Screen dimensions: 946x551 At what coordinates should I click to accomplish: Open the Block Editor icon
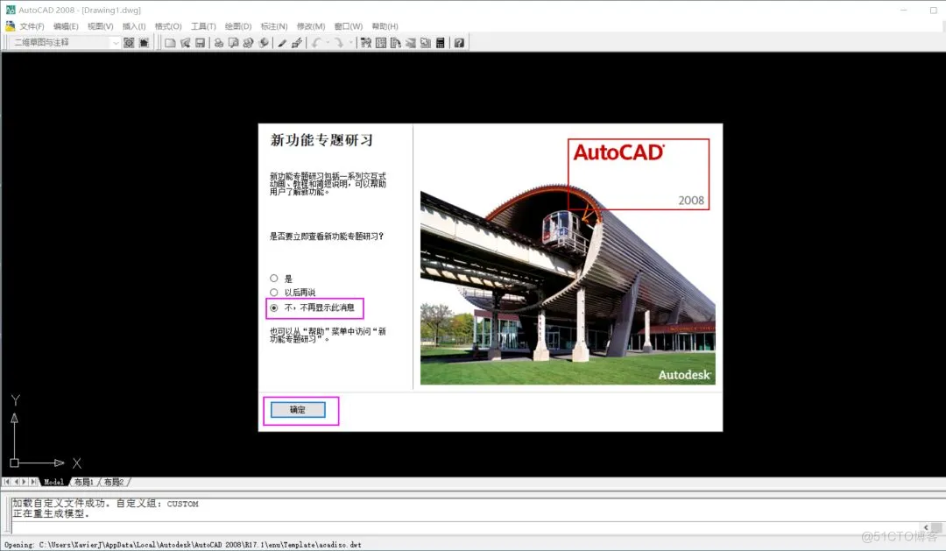pos(296,43)
